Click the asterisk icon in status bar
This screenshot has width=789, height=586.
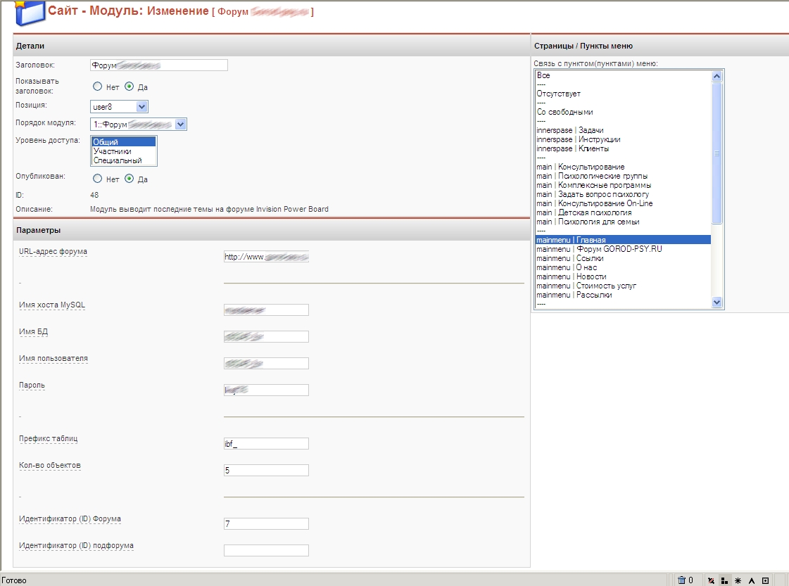738,580
